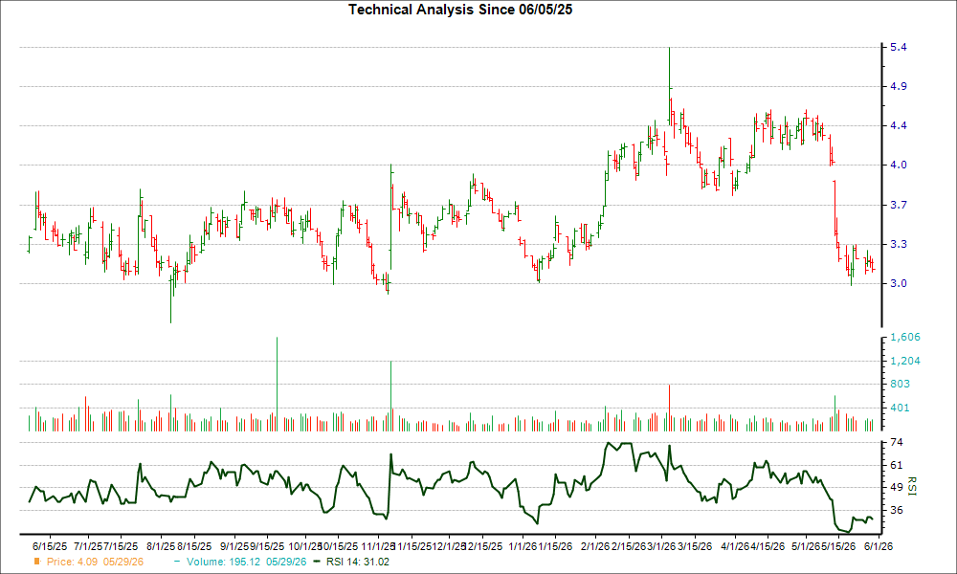Click the 36 RSI axis label

(x=897, y=510)
